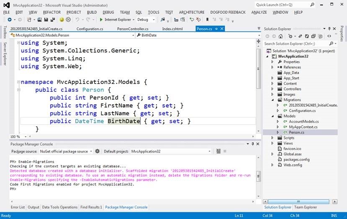This screenshot has width=347, height=219.
Task: Collapse All nodes in Solution Explorer
Action: [314, 36]
